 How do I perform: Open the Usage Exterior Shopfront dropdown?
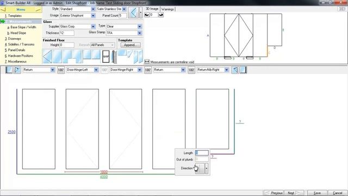point(93,16)
